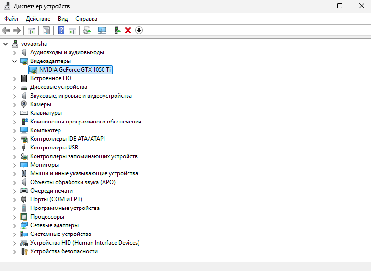371x271 pixels.
Task: Select the Камеры label
Action: [41, 104]
